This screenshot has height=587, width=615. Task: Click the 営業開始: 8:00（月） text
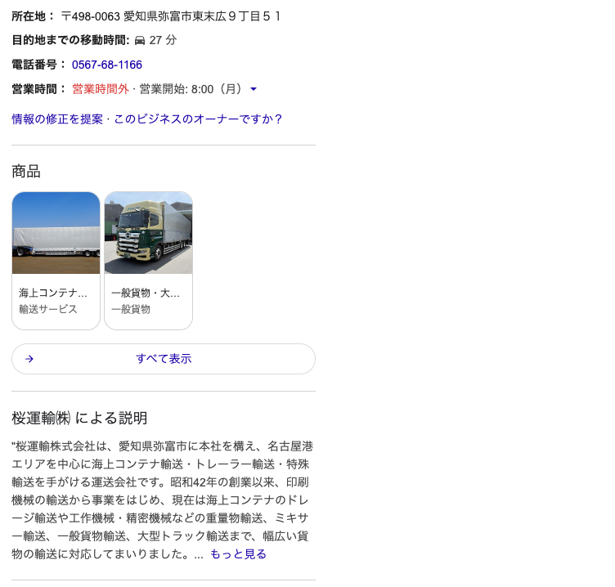tap(192, 89)
